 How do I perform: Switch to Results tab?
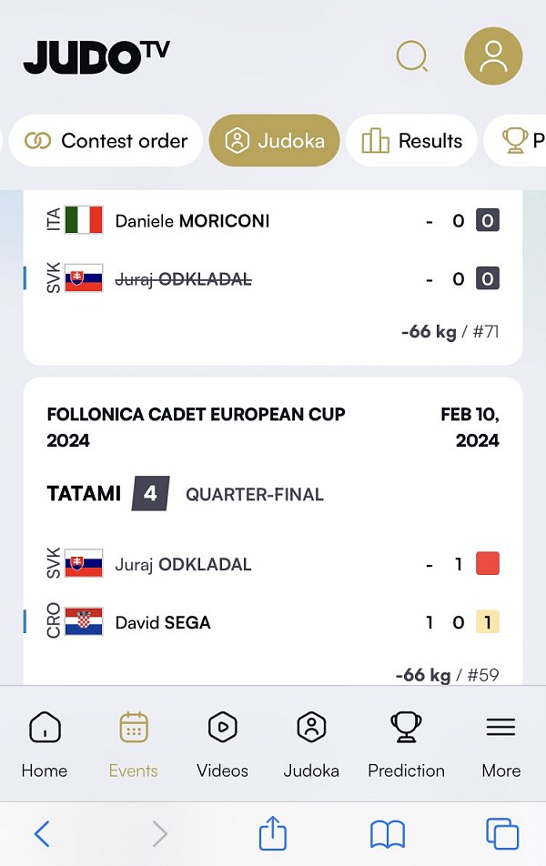(411, 141)
